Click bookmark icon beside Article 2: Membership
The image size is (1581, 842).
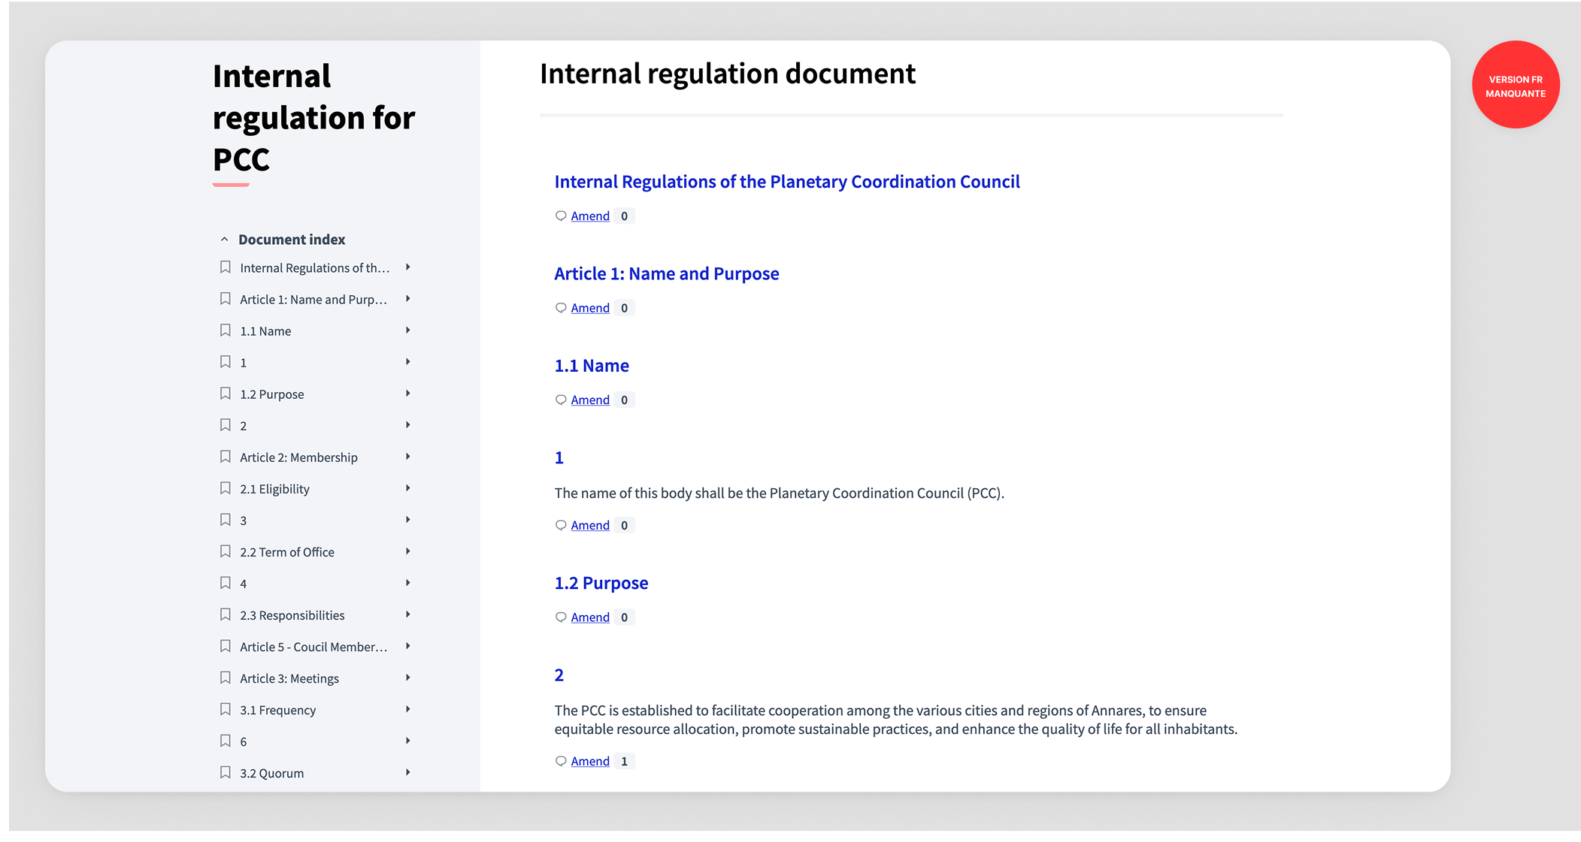[x=225, y=457]
